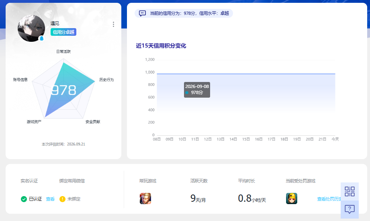
Task: Click the 历史行为 radar label
Action: point(106,80)
